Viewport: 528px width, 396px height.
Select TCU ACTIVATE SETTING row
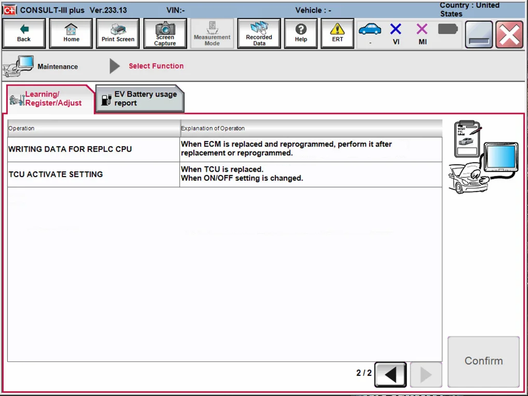pos(94,174)
